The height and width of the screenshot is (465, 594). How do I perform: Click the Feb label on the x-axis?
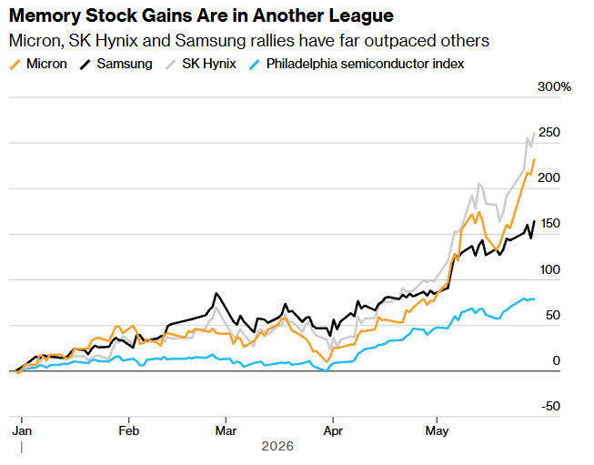[129, 431]
